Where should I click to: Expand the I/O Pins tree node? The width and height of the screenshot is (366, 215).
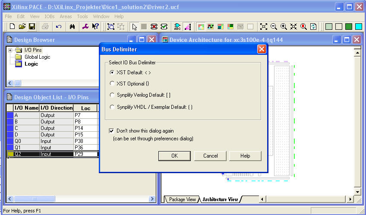point(10,50)
